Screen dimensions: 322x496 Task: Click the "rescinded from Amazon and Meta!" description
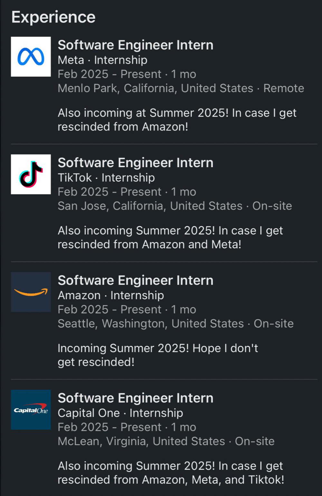tap(149, 244)
